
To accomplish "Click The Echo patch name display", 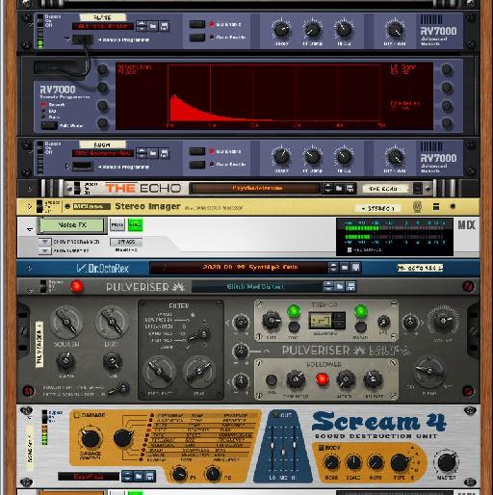I will [256, 188].
